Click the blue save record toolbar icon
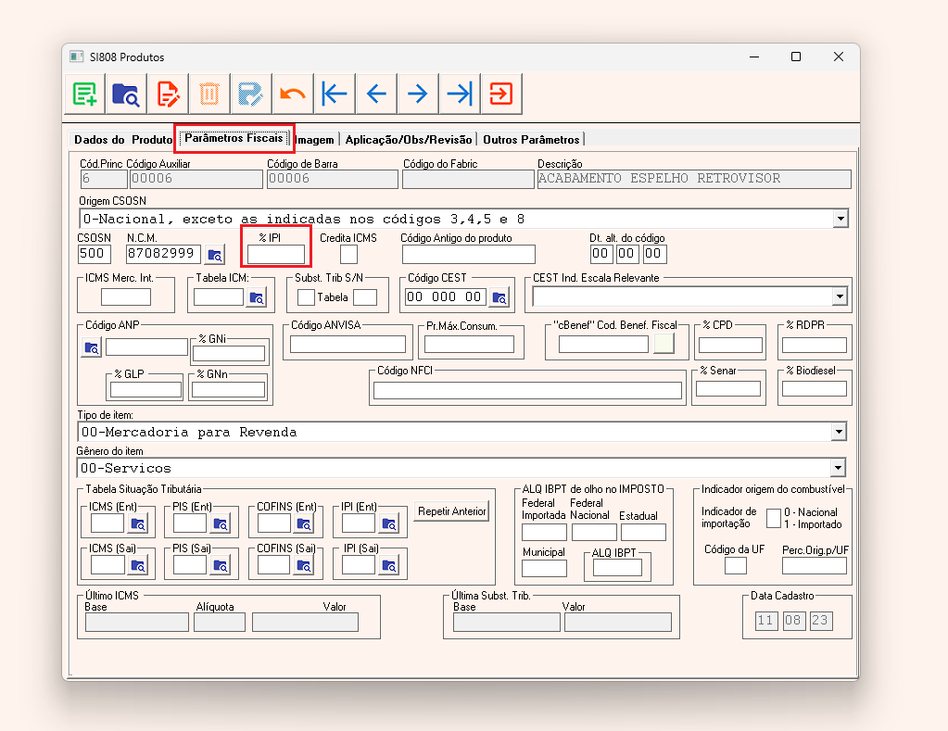948x731 pixels. click(x=251, y=94)
